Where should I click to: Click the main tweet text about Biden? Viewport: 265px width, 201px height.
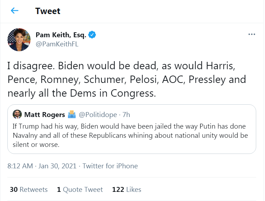tap(127, 79)
